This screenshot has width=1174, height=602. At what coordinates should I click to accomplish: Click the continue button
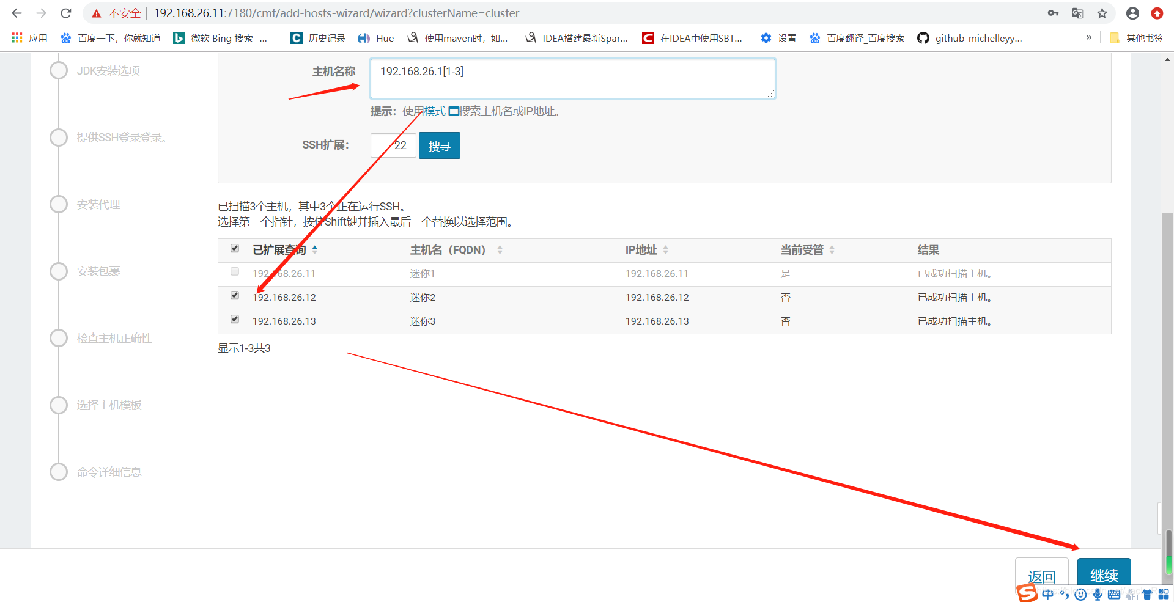tap(1104, 575)
